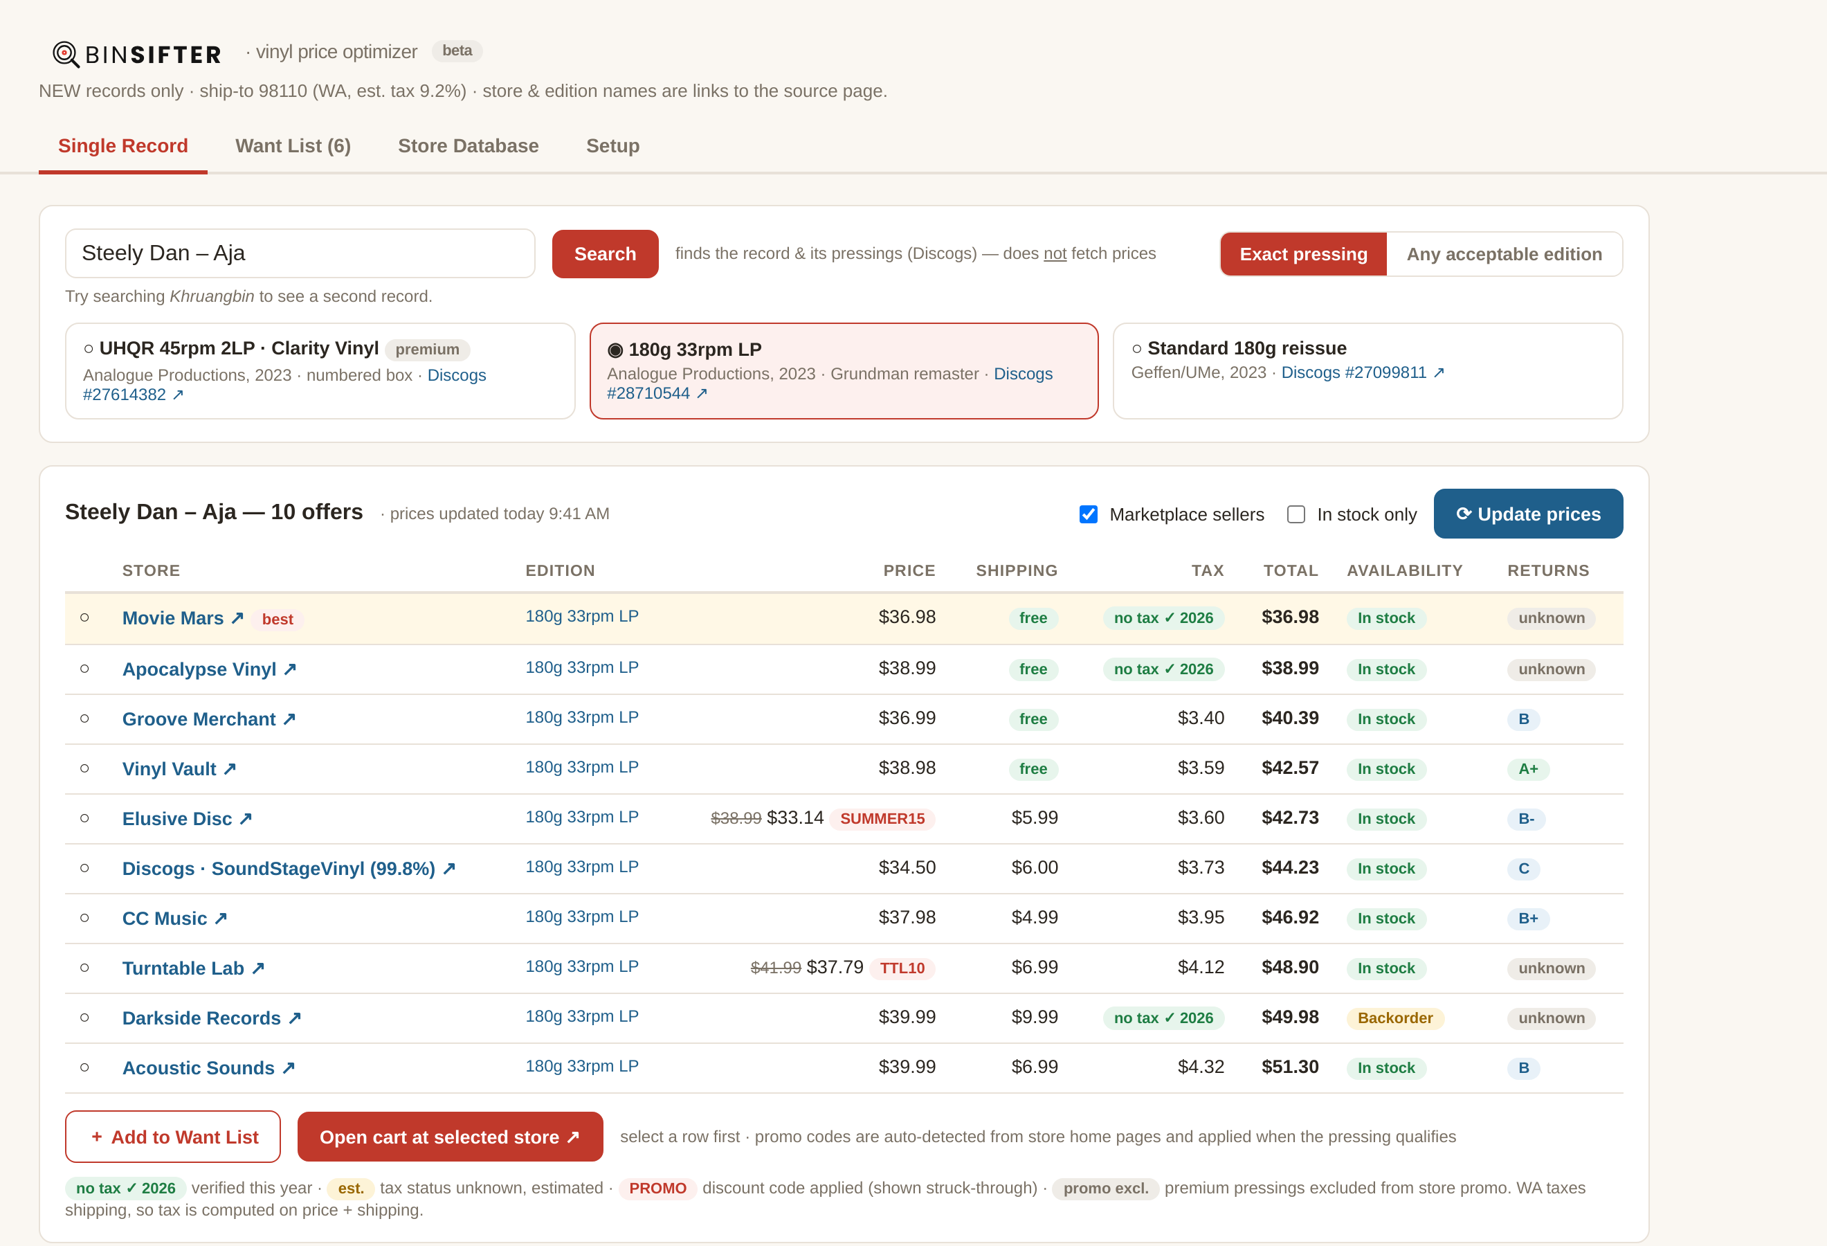
Task: Open the Darkside Records store link
Action: [x=212, y=1019]
